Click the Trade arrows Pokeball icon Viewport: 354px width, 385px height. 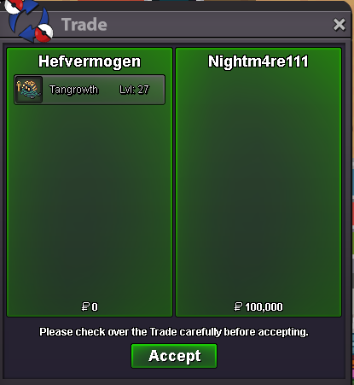click(28, 20)
